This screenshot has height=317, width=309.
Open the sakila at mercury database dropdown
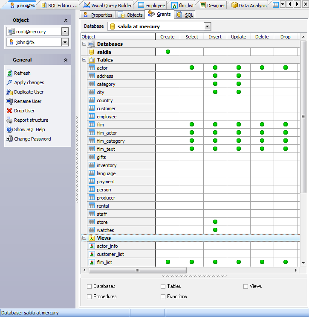tap(207, 26)
